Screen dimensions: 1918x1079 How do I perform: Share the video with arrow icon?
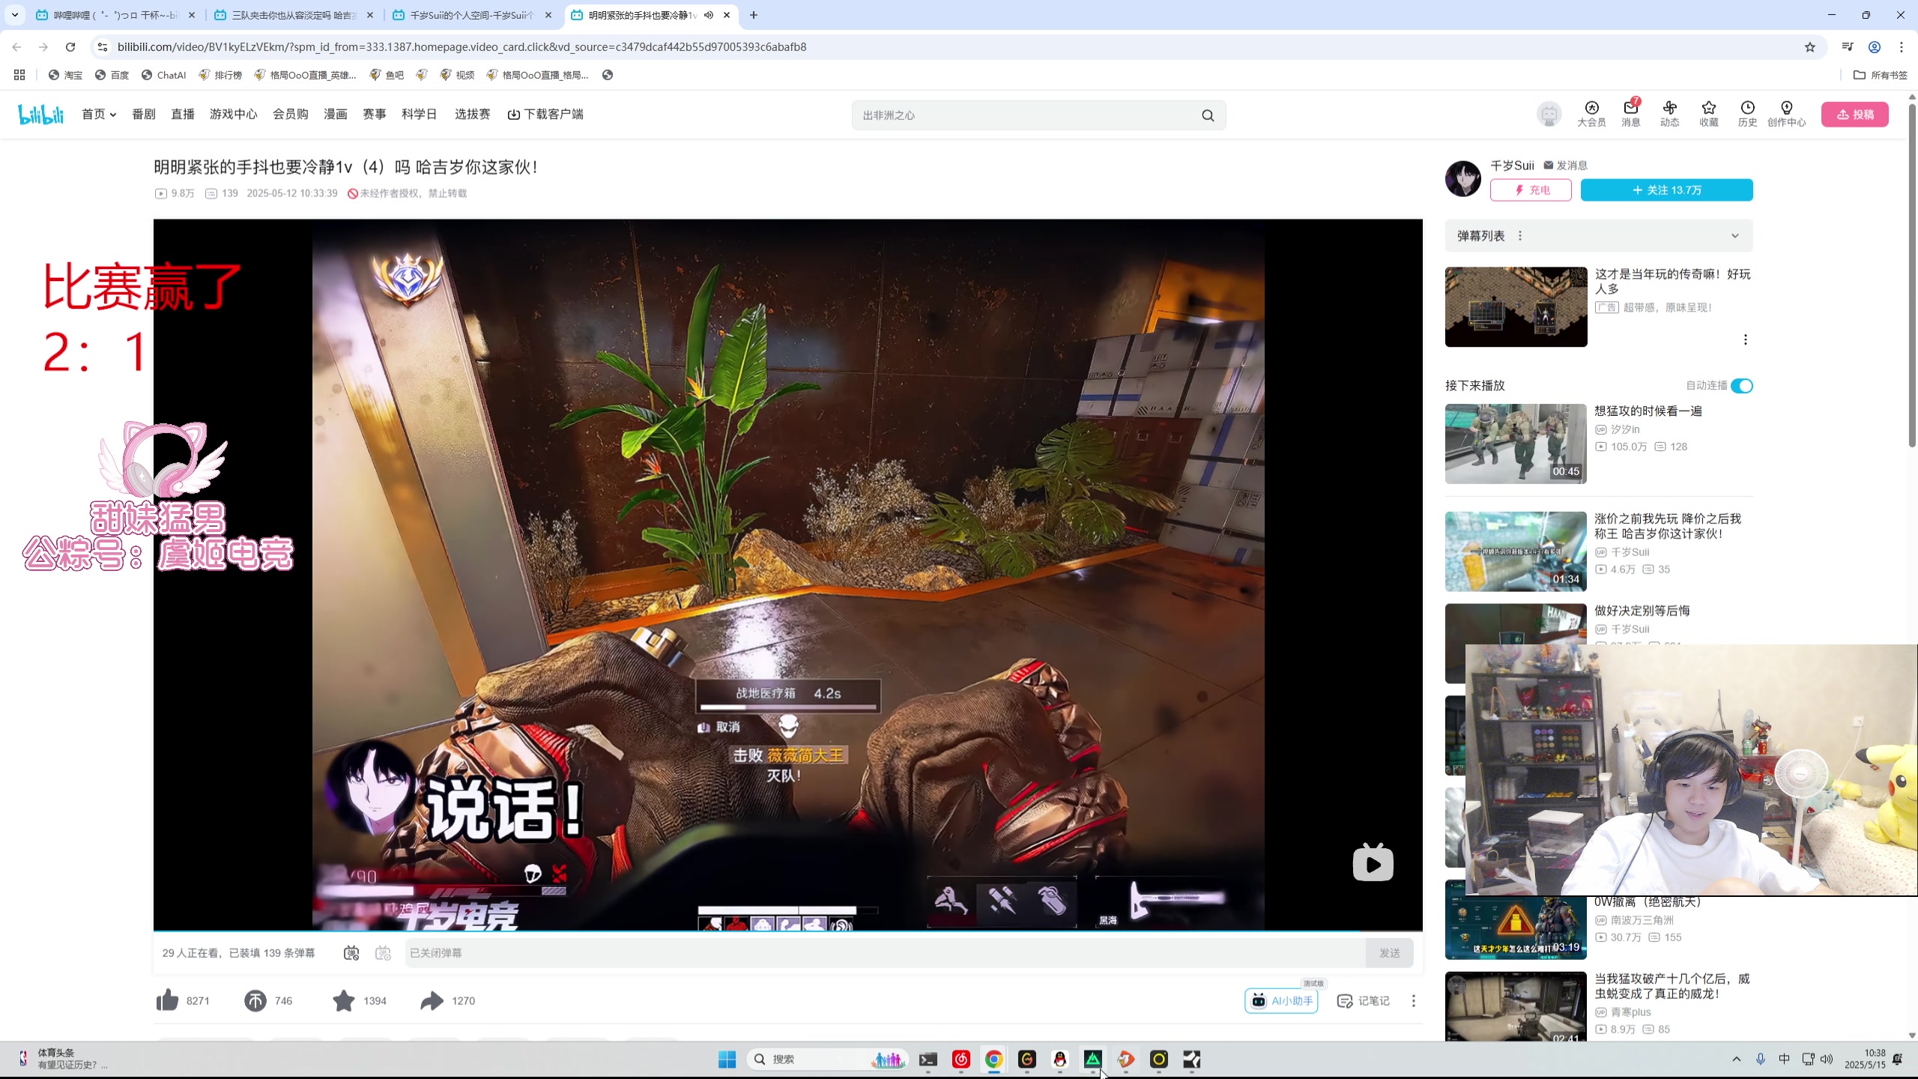432,1000
